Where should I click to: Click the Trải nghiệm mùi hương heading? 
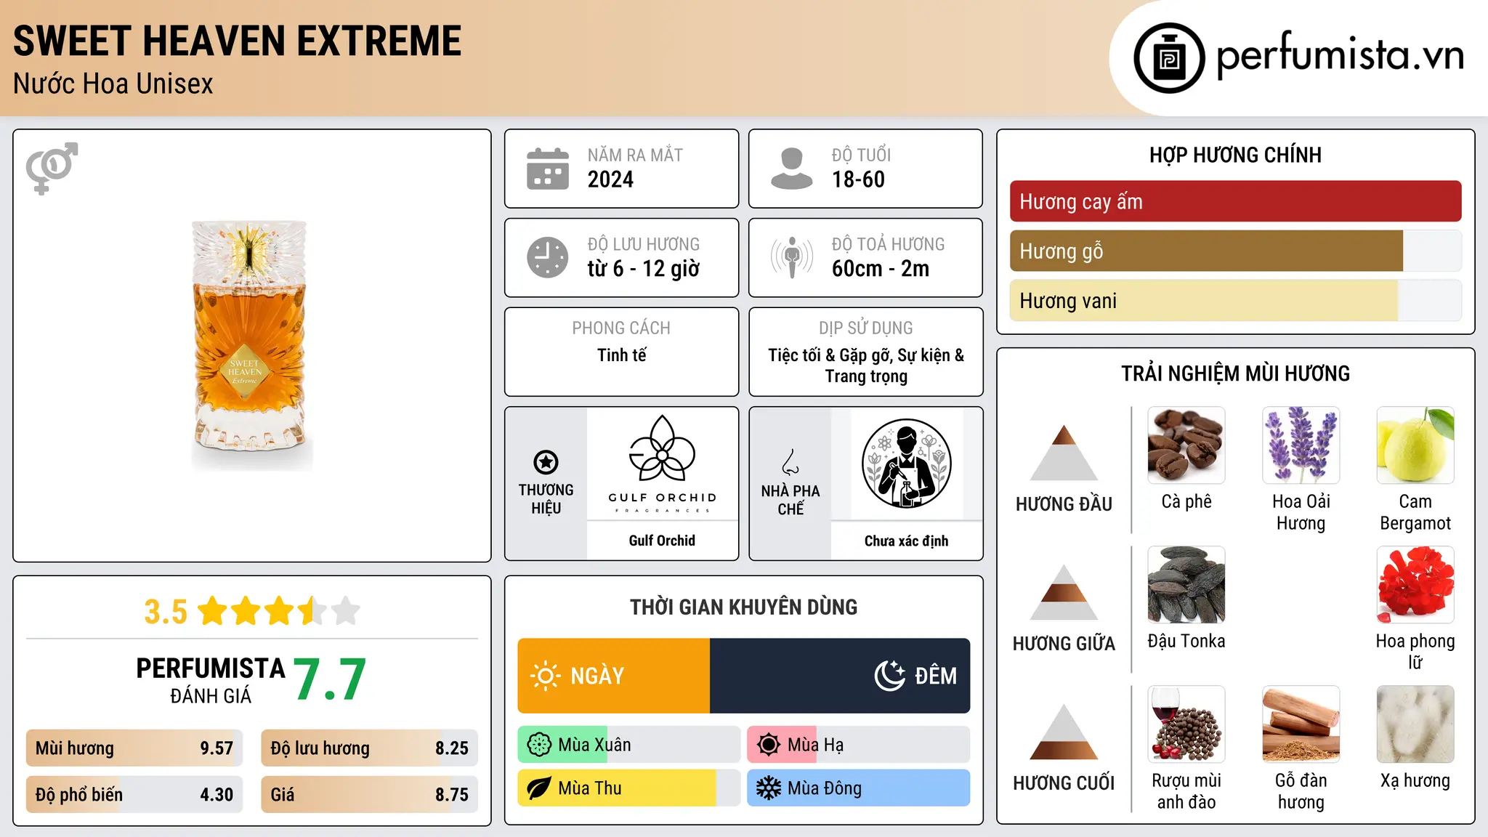coord(1235,373)
